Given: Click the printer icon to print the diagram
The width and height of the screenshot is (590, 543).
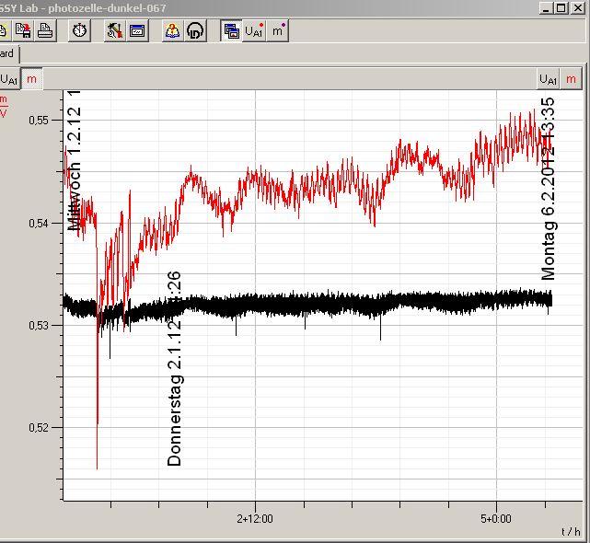Looking at the screenshot, I should pos(45,30).
